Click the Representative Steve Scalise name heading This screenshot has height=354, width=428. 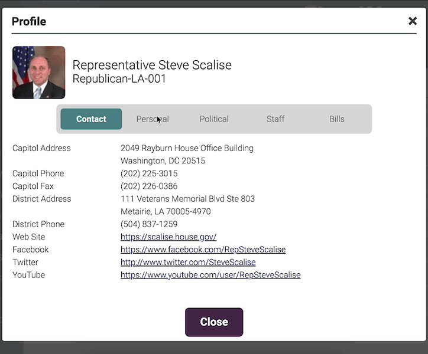[x=152, y=65]
